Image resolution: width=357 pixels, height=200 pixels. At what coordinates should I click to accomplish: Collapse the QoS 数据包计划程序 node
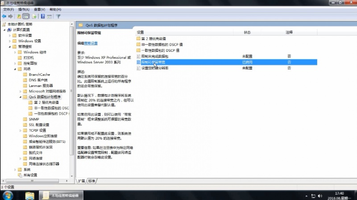(x=21, y=97)
